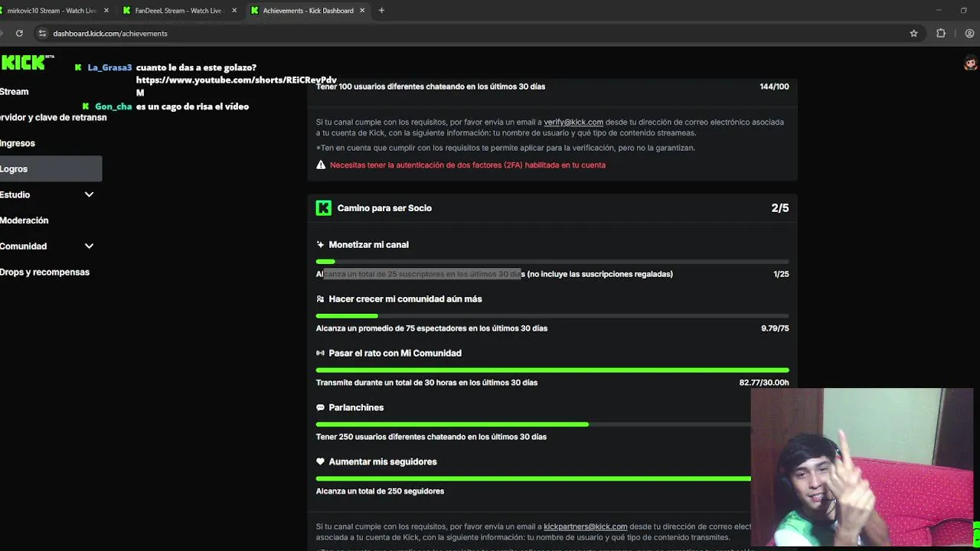The width and height of the screenshot is (980, 551).
Task: Click the heart icon next to Aumentar mis seguidores
Action: [320, 462]
